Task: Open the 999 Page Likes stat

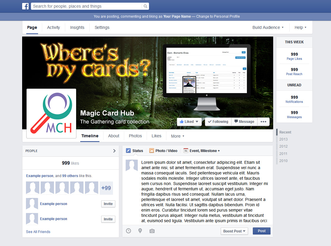Action: pos(294,56)
